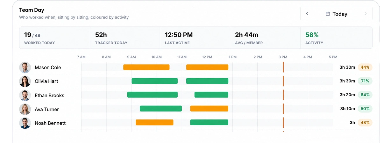Click Ethan Brooks's first green session bar
This screenshot has height=143, width=391.
pyautogui.click(x=153, y=95)
